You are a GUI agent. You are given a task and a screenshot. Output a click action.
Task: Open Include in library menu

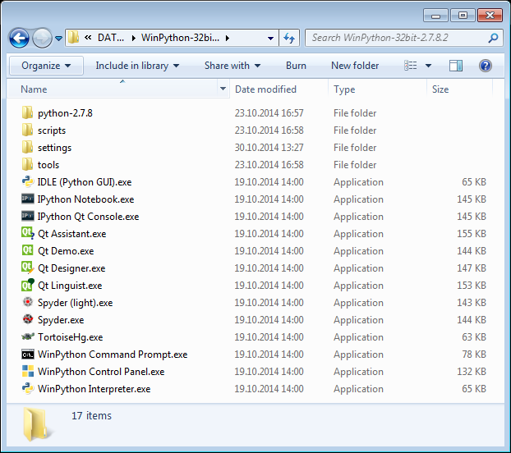click(137, 66)
